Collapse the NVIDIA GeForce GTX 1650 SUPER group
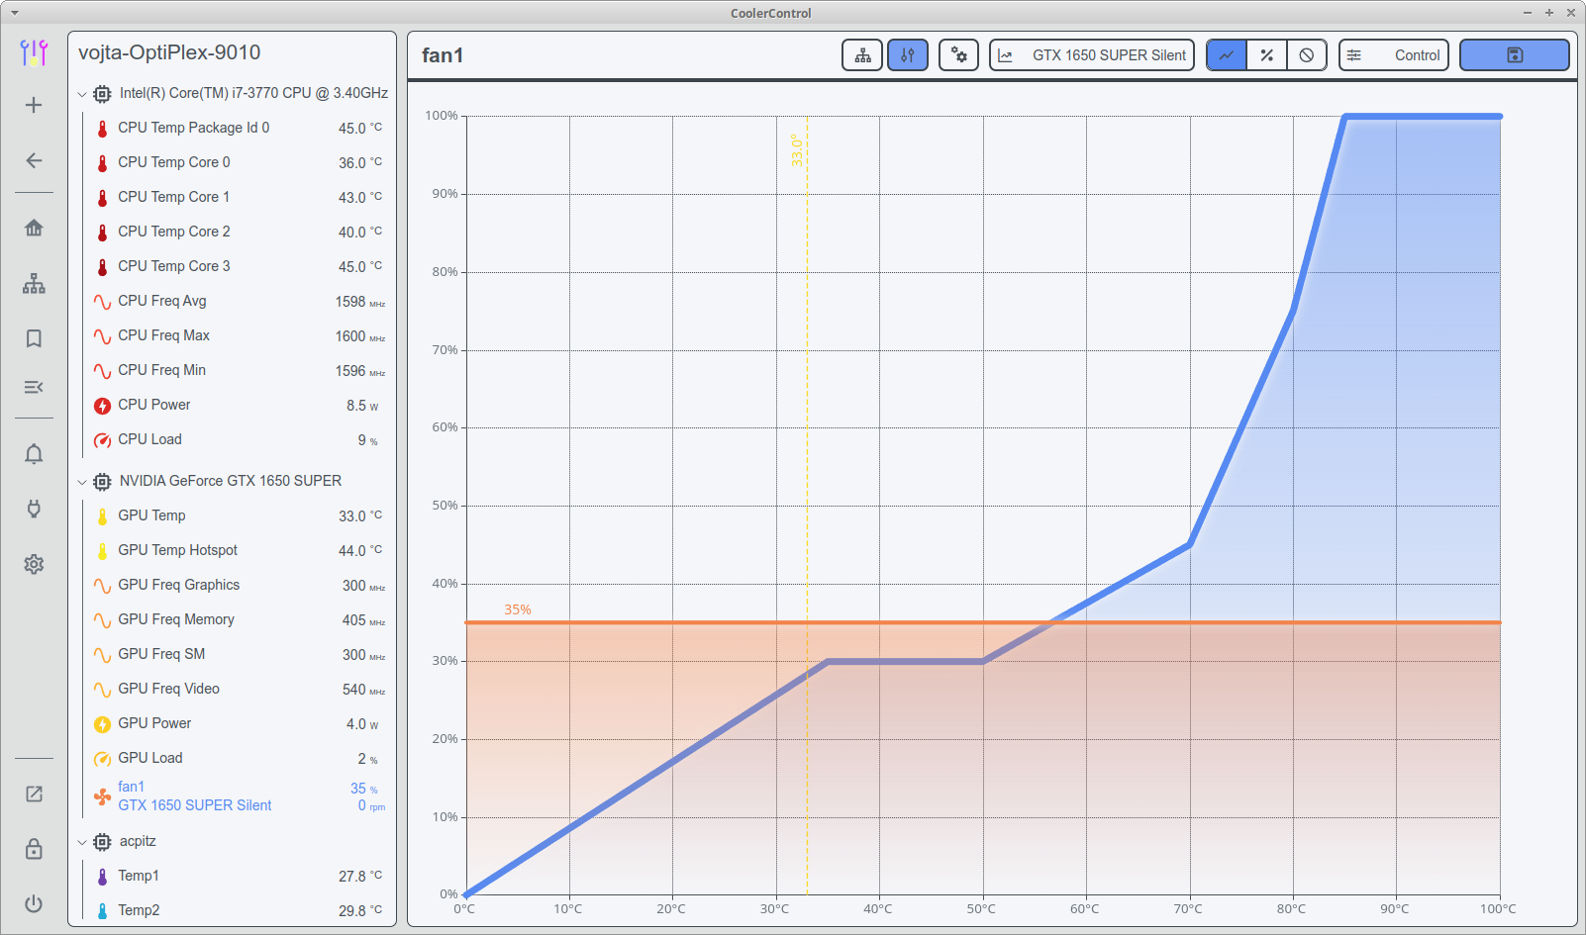Screen dimensions: 1586x935 point(82,482)
